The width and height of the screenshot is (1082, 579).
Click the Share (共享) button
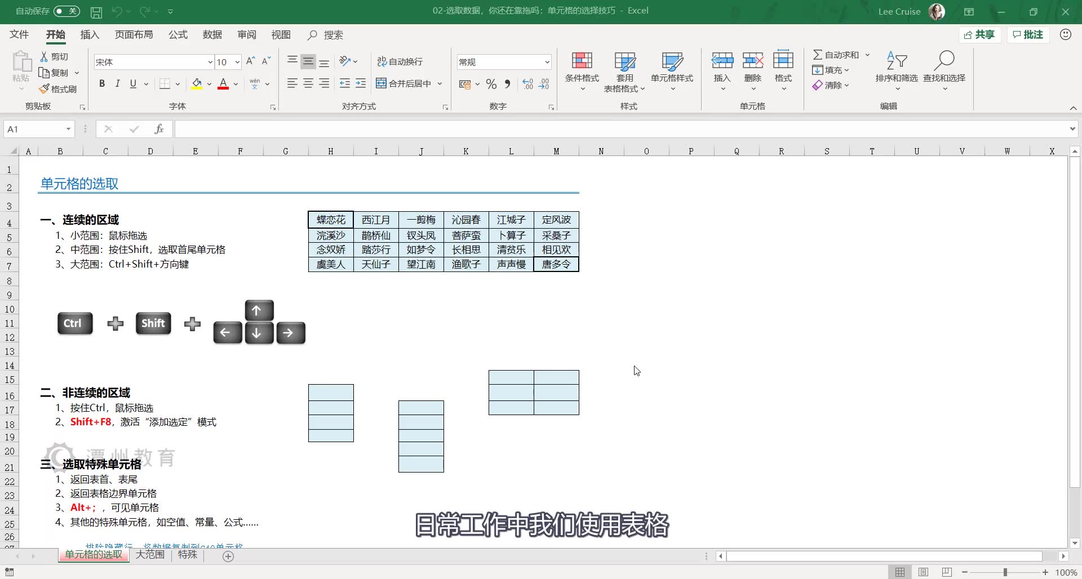[x=979, y=34]
